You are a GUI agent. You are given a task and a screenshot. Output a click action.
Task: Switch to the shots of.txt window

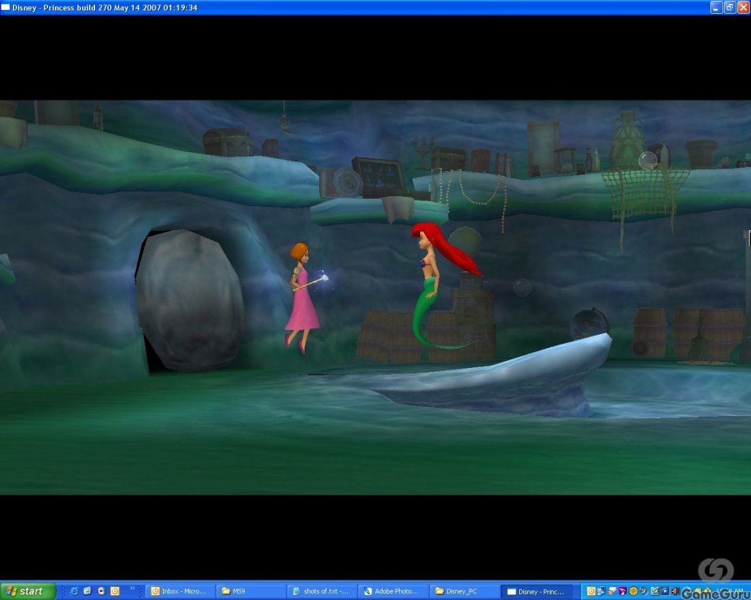(x=321, y=591)
